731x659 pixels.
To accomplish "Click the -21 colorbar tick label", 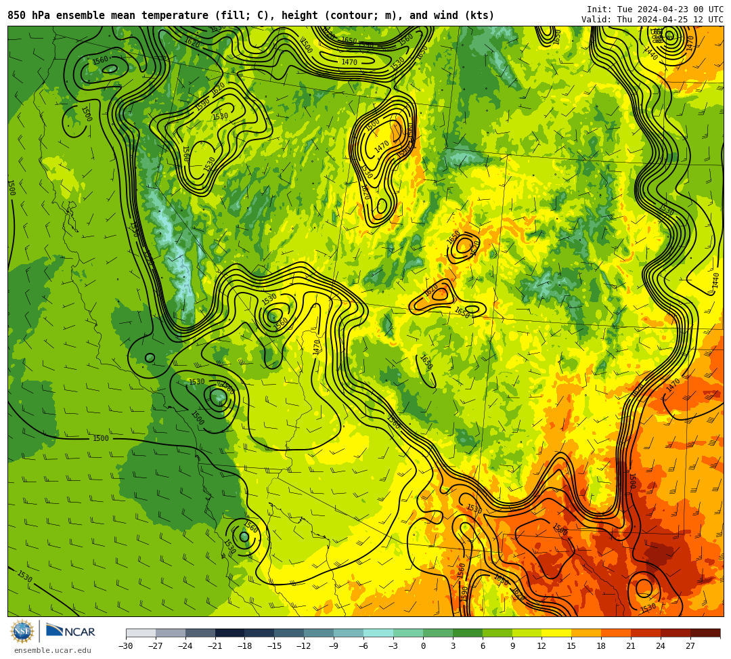I will (x=215, y=646).
